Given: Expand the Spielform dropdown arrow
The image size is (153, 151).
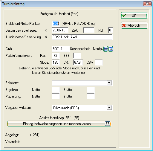Looking at the screenshot, I should click(x=109, y=83).
